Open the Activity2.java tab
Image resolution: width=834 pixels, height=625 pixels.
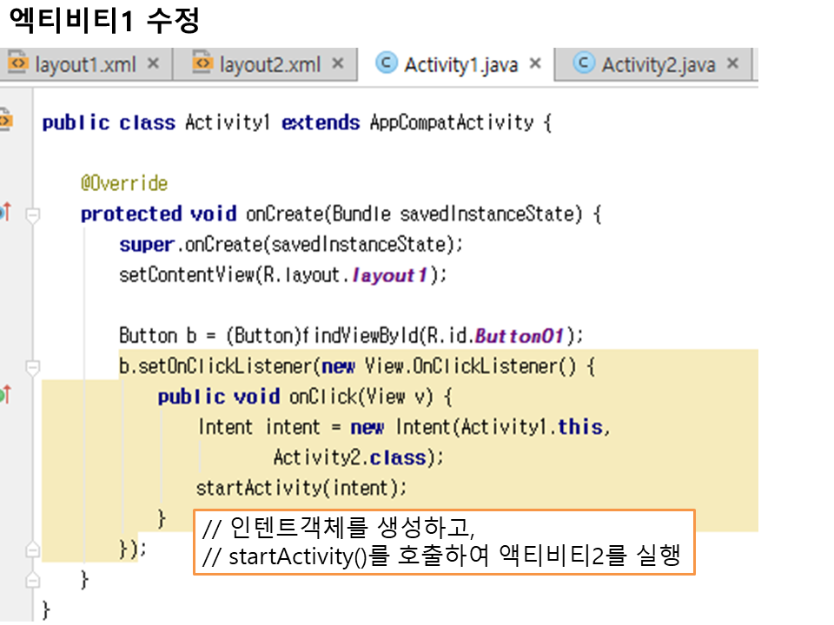point(658,64)
